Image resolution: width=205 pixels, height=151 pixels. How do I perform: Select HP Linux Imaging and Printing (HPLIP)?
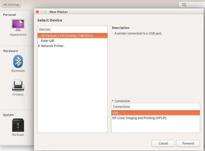tap(156, 118)
